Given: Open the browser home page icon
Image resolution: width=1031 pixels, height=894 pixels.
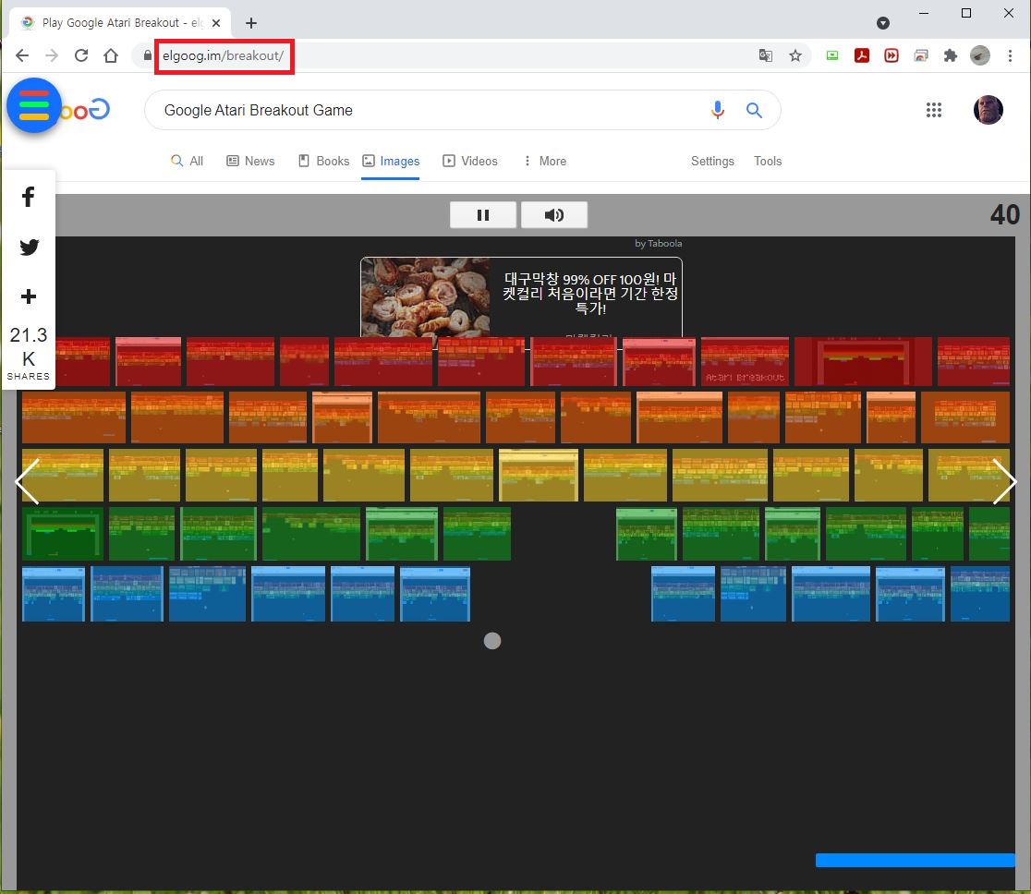Looking at the screenshot, I should [111, 55].
